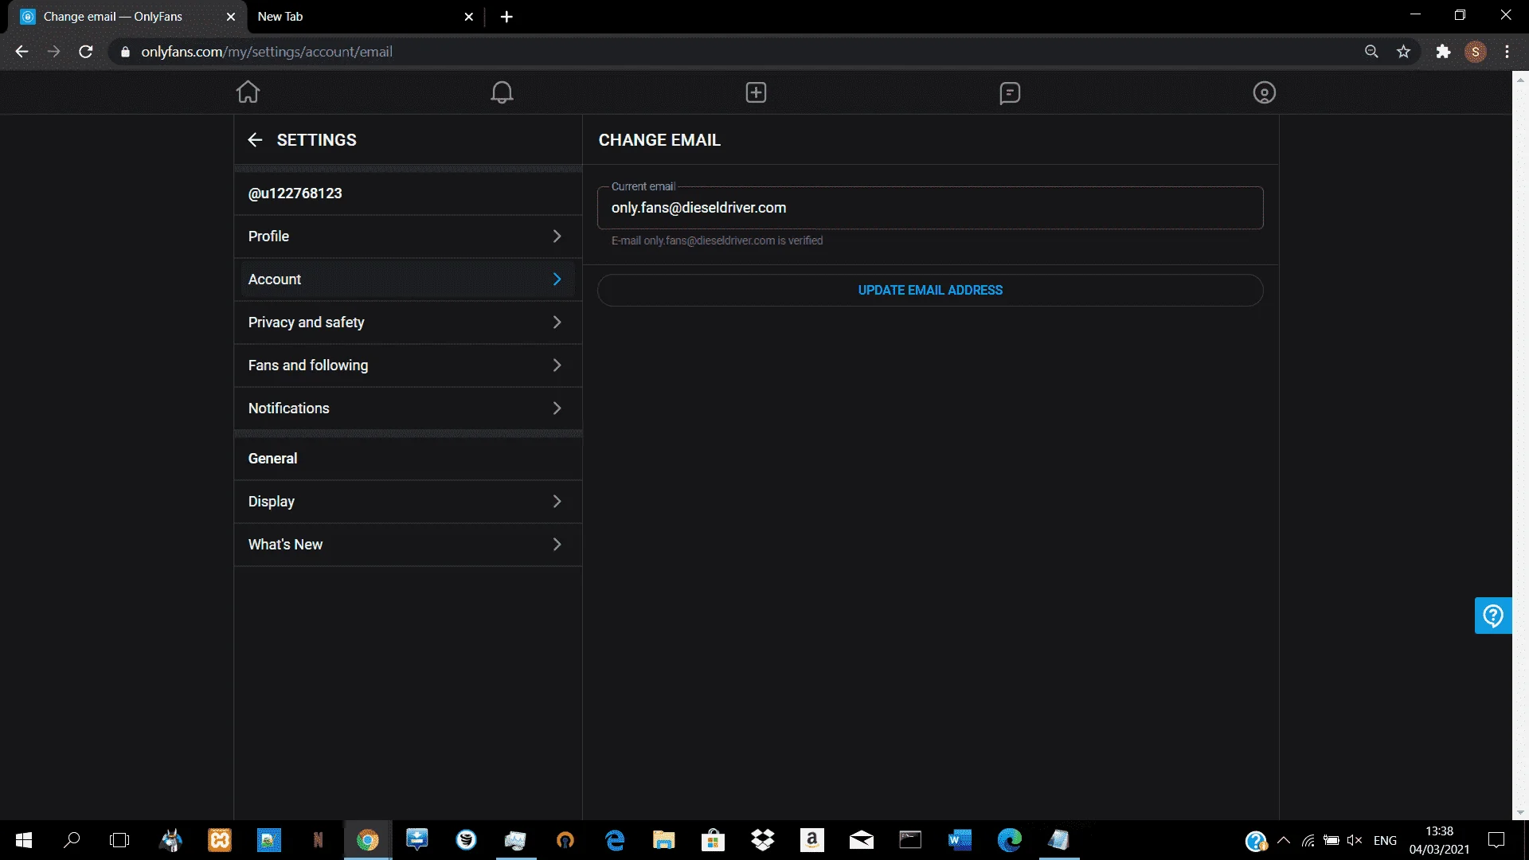
Task: Click the Update Email Address button
Action: (x=930, y=291)
